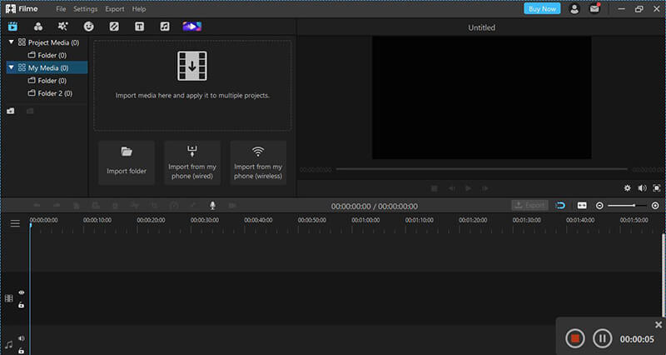The image size is (666, 355).
Task: Pause the screen recording
Action: click(602, 338)
